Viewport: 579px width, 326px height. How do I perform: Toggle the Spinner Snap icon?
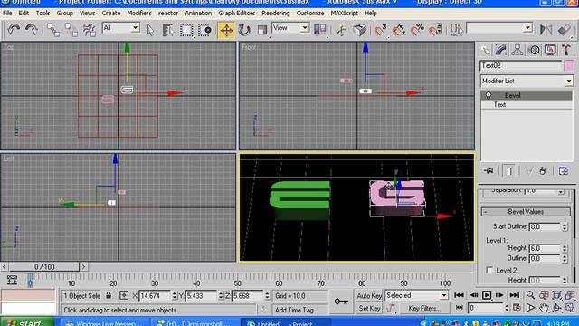[436, 30]
